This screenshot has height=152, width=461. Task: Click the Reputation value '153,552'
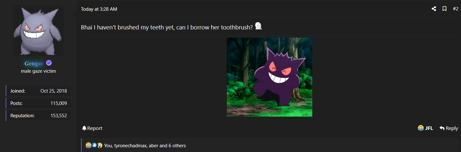click(x=59, y=116)
